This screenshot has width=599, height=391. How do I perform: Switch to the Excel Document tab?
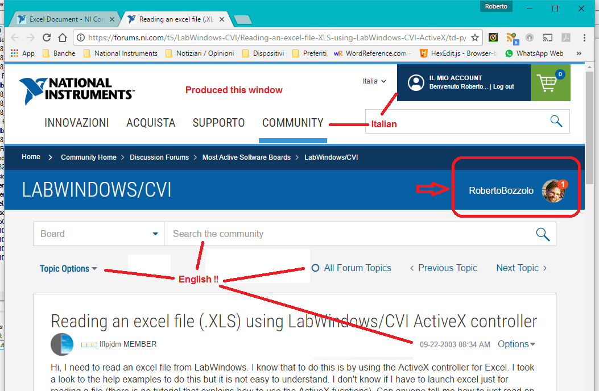tap(65, 19)
